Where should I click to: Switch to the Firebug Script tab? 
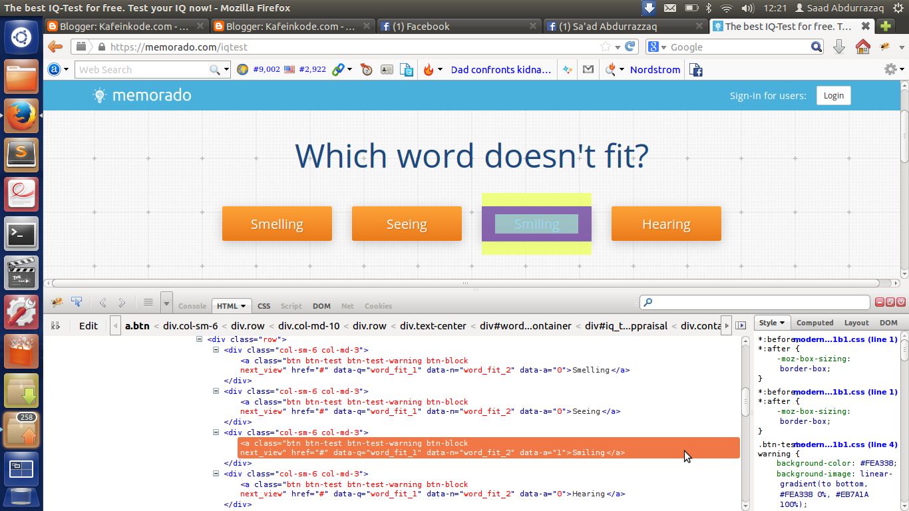click(x=291, y=306)
